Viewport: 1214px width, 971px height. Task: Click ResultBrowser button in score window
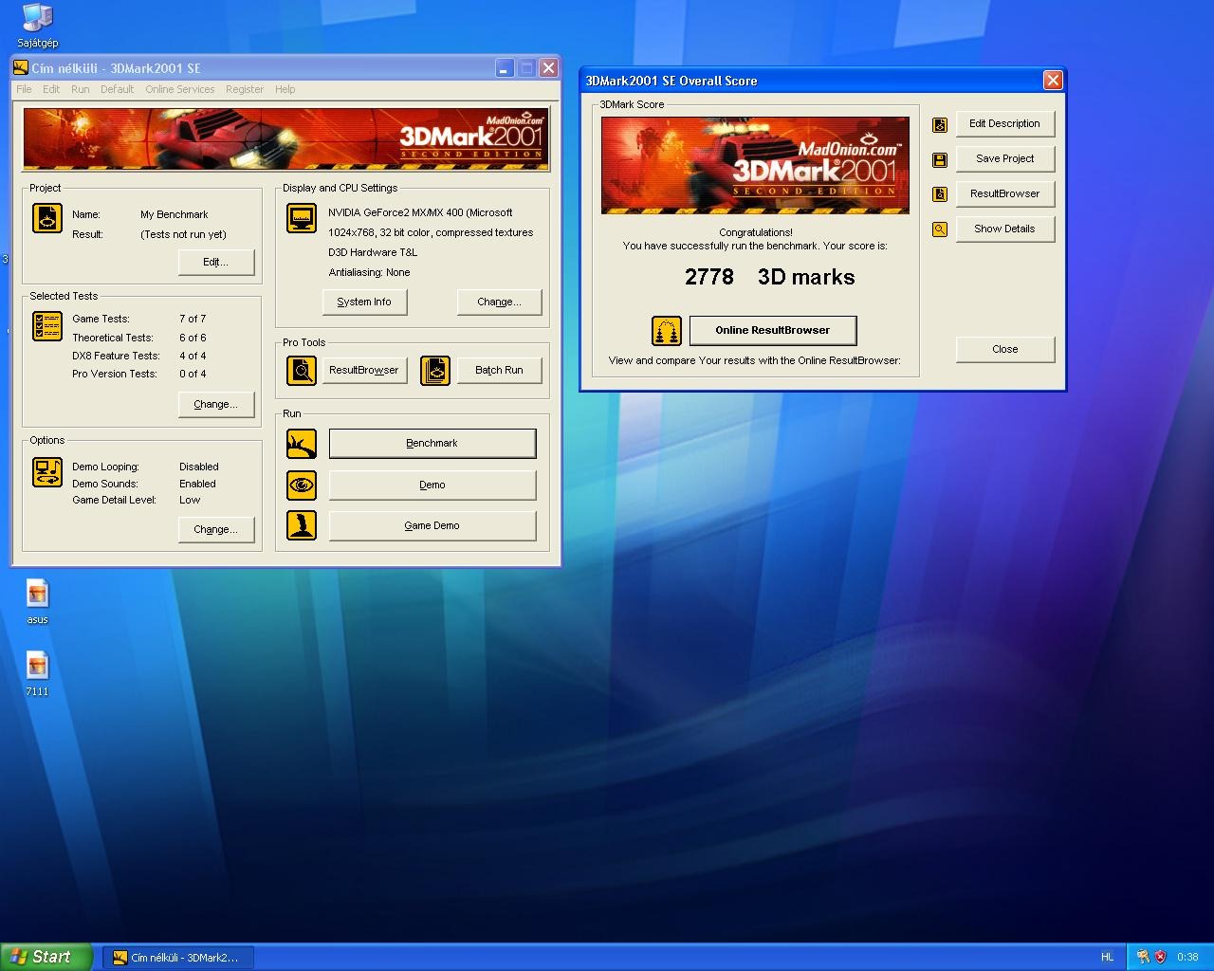click(x=1005, y=193)
